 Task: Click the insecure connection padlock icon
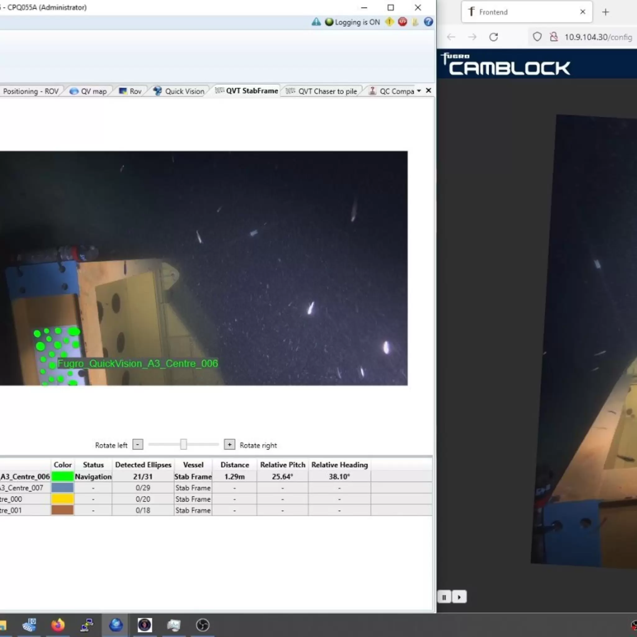point(554,37)
